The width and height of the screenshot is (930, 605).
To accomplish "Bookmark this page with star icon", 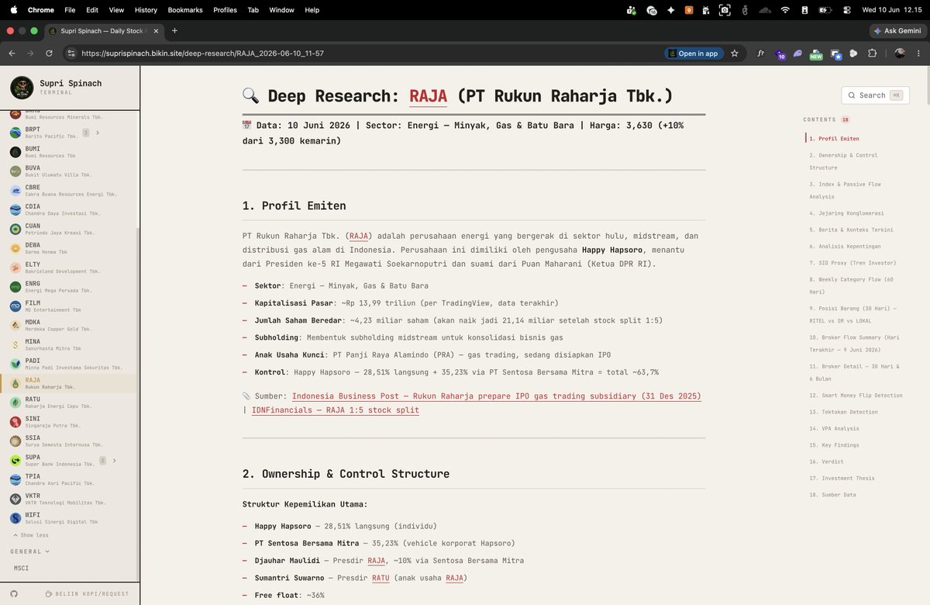I will pyautogui.click(x=735, y=54).
